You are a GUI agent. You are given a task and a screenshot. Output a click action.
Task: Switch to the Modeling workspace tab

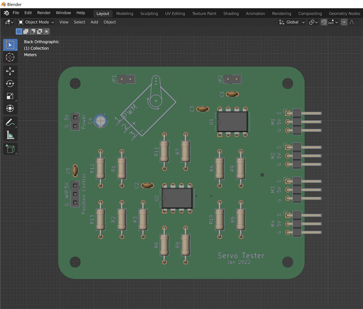click(125, 14)
